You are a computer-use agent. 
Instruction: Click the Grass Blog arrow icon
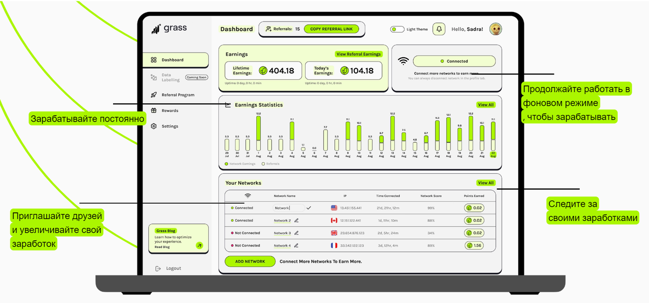199,245
